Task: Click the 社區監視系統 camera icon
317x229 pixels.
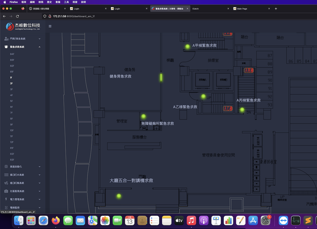Action: 6,191
